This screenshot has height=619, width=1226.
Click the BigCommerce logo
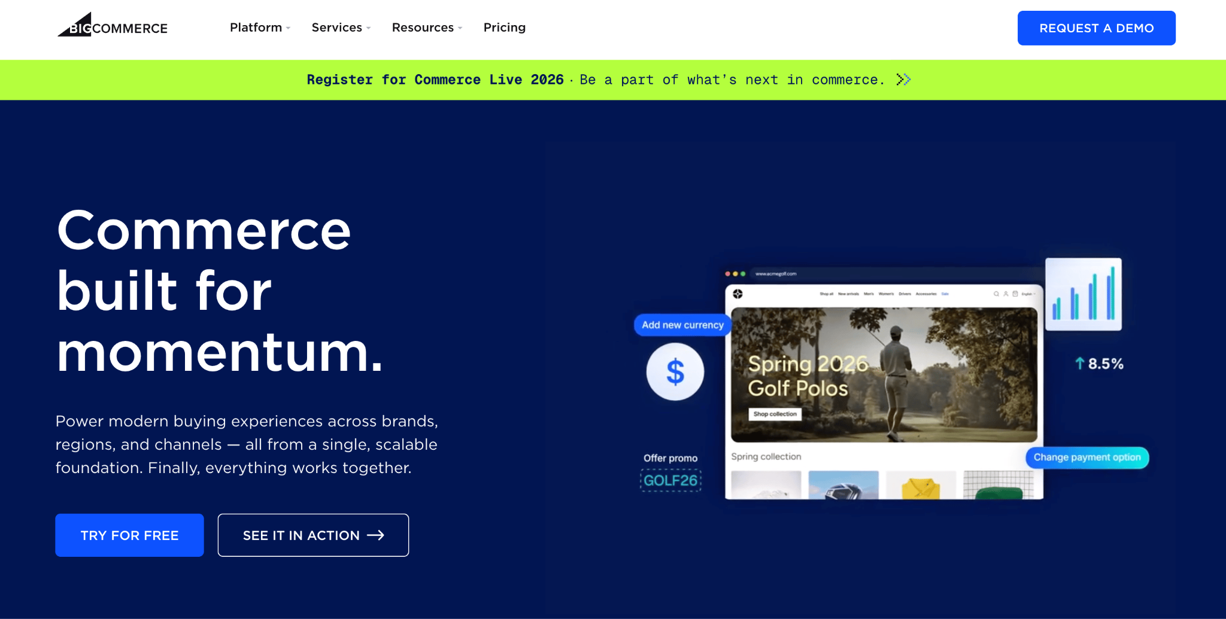[x=113, y=25]
